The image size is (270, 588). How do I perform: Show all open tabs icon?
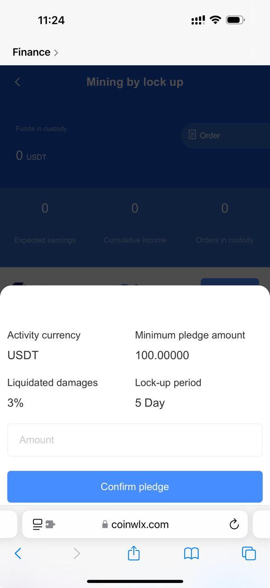[x=249, y=554]
